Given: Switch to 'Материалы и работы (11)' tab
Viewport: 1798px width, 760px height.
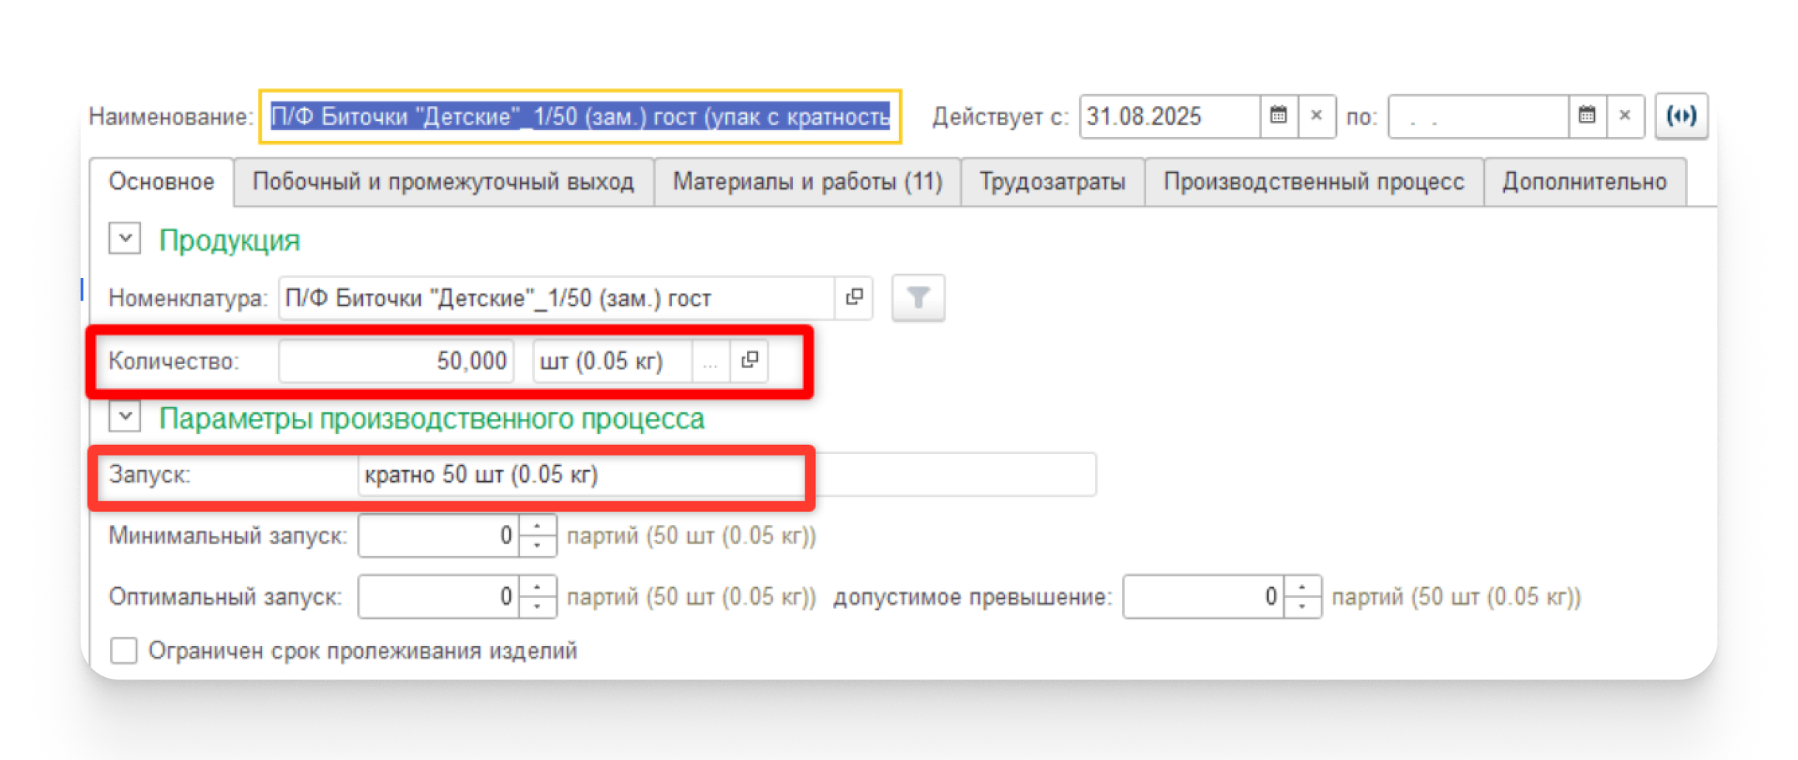Looking at the screenshot, I should 807,182.
